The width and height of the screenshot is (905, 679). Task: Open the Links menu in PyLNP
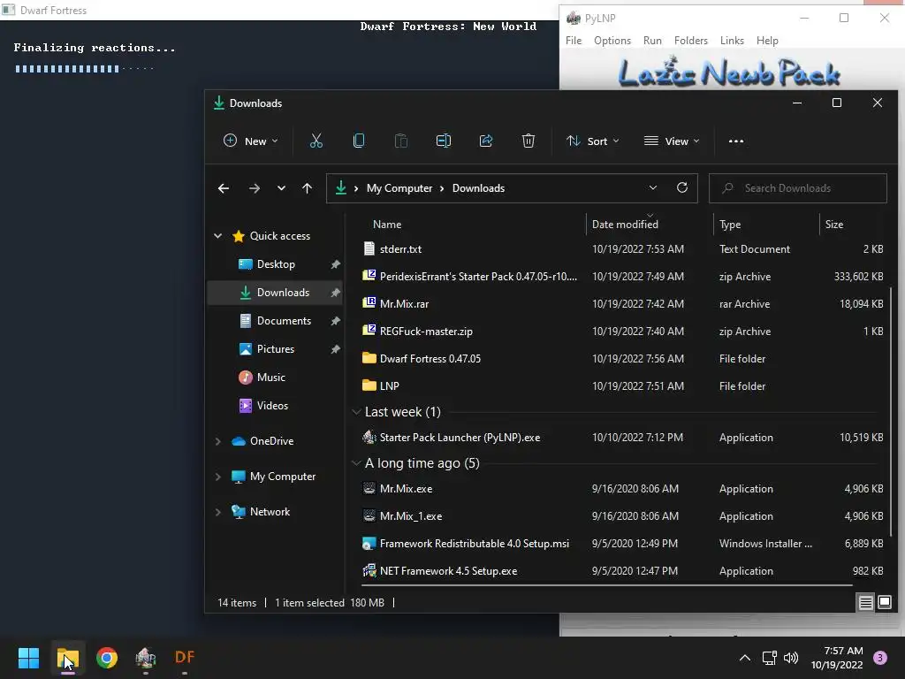732,41
